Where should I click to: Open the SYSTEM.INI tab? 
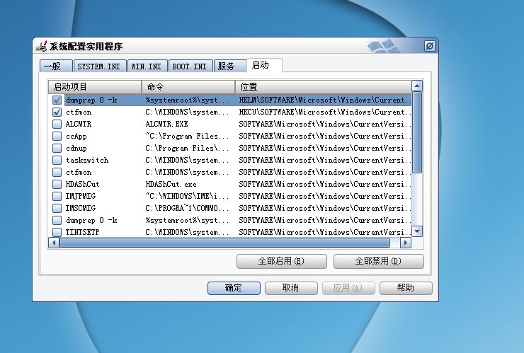[100, 66]
